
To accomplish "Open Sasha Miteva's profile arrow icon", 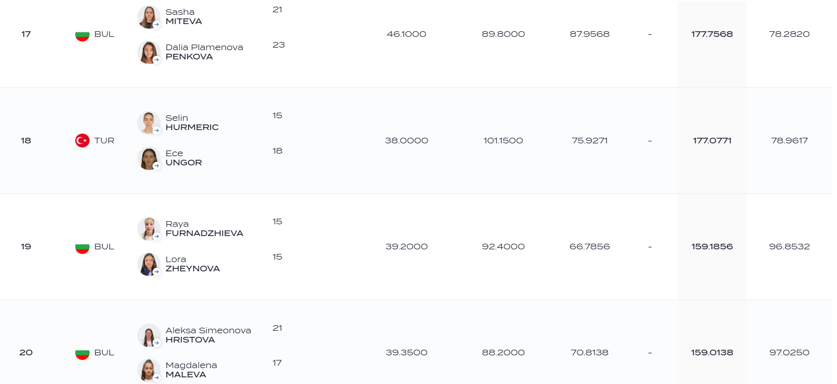I will pos(157,25).
